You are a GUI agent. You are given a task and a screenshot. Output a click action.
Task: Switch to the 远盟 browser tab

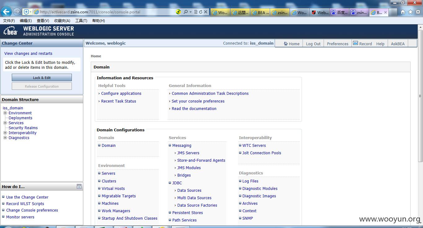pyautogui.click(x=240, y=12)
